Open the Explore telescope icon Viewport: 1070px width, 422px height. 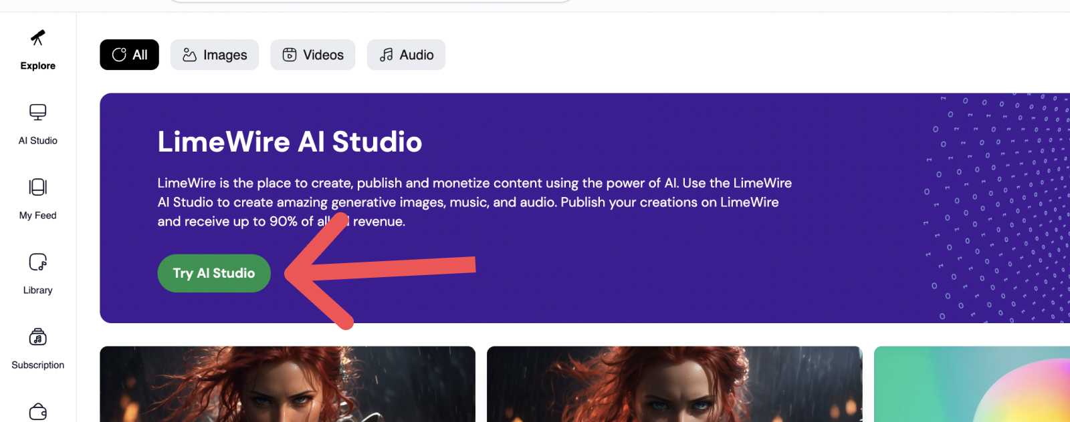(38, 37)
